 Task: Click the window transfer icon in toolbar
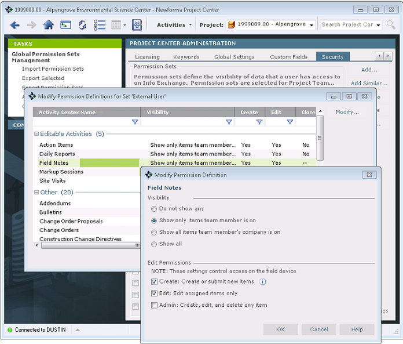[x=65, y=25]
